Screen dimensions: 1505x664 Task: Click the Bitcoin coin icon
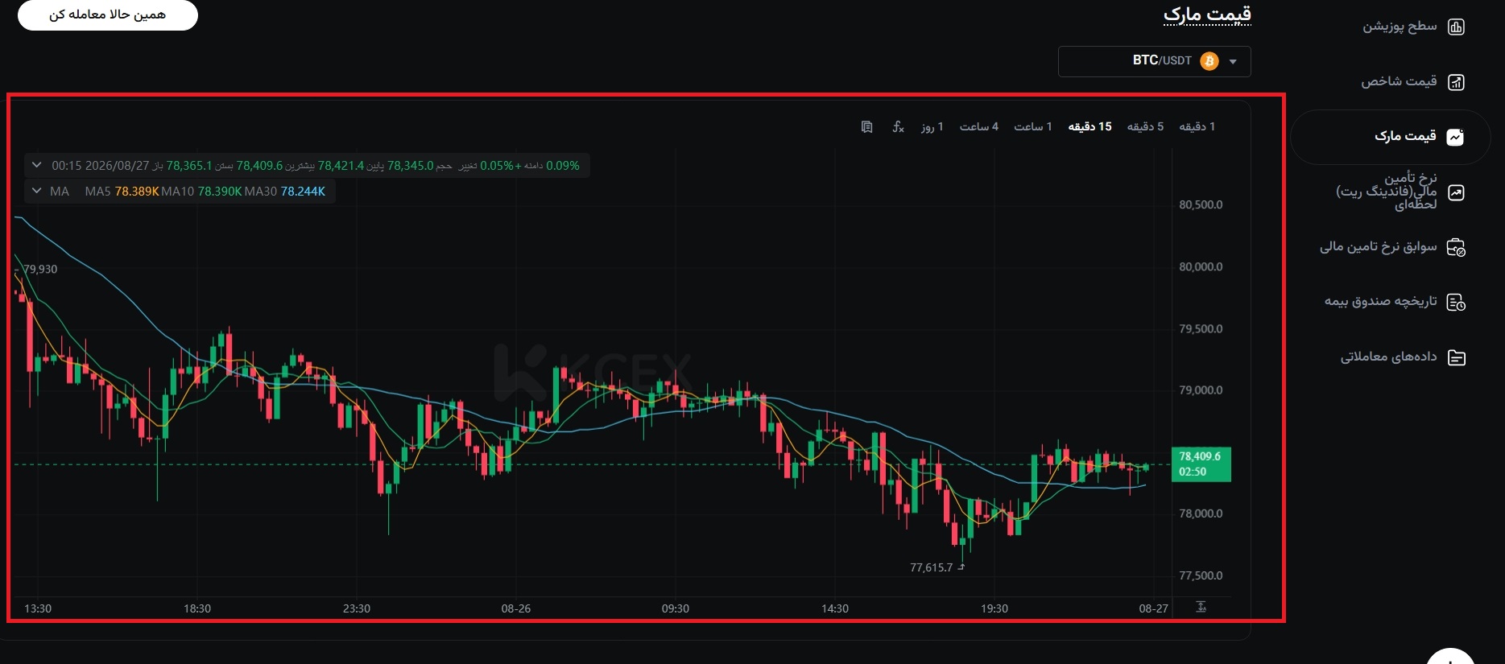[1209, 61]
